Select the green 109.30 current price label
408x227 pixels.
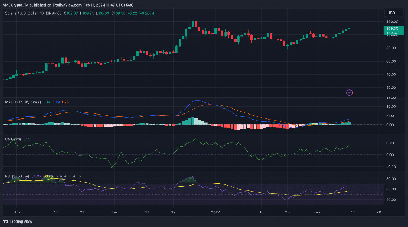[x=393, y=31]
